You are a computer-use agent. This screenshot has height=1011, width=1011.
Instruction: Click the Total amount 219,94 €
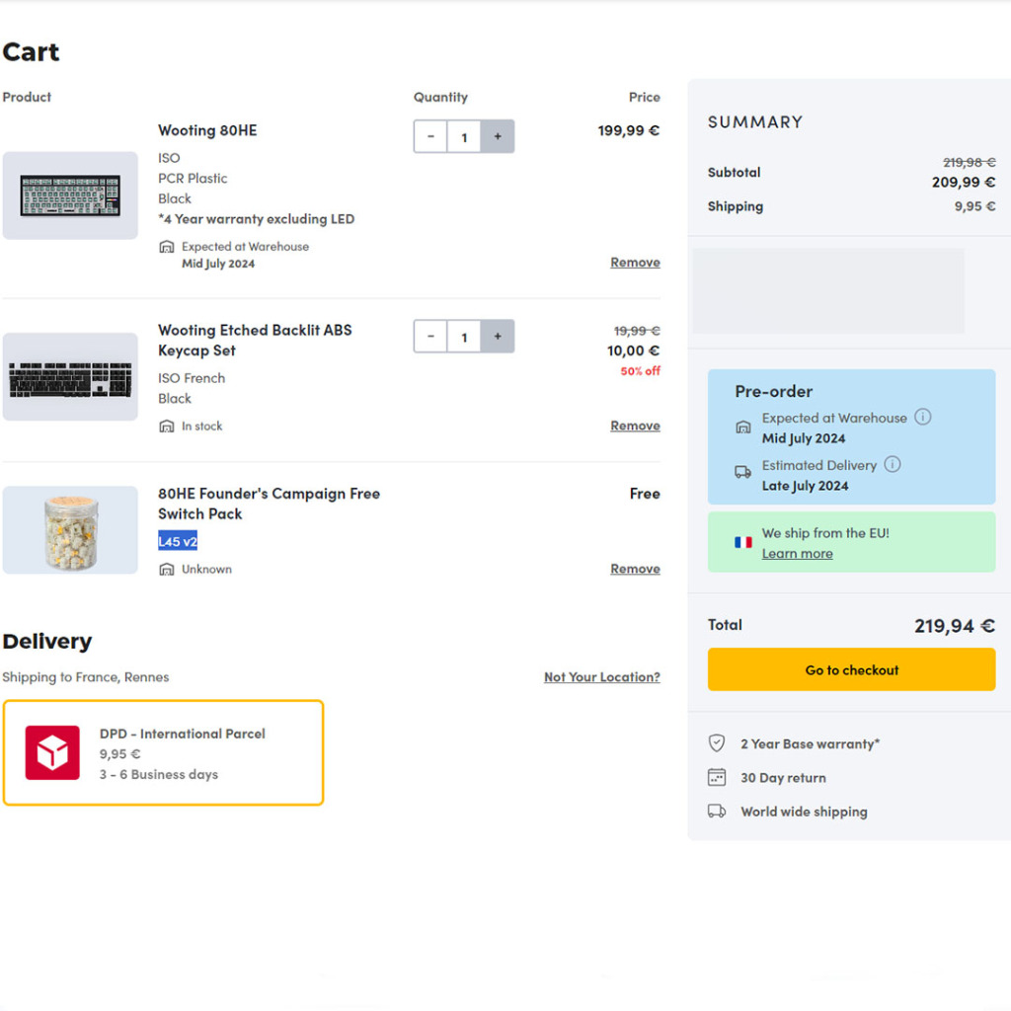coord(955,625)
